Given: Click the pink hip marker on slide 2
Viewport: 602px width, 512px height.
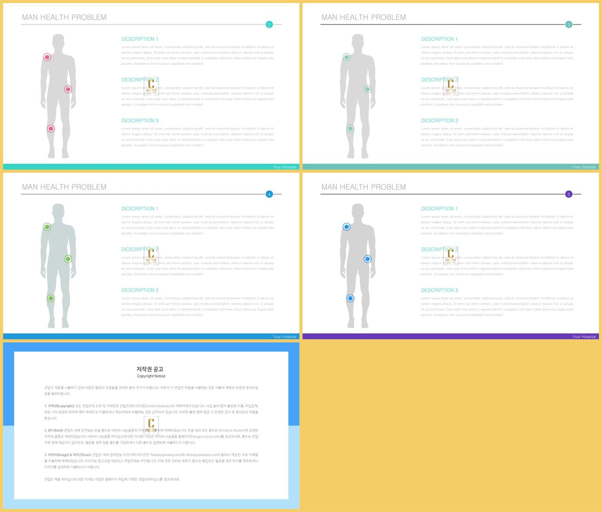Looking at the screenshot, I should click(68, 89).
